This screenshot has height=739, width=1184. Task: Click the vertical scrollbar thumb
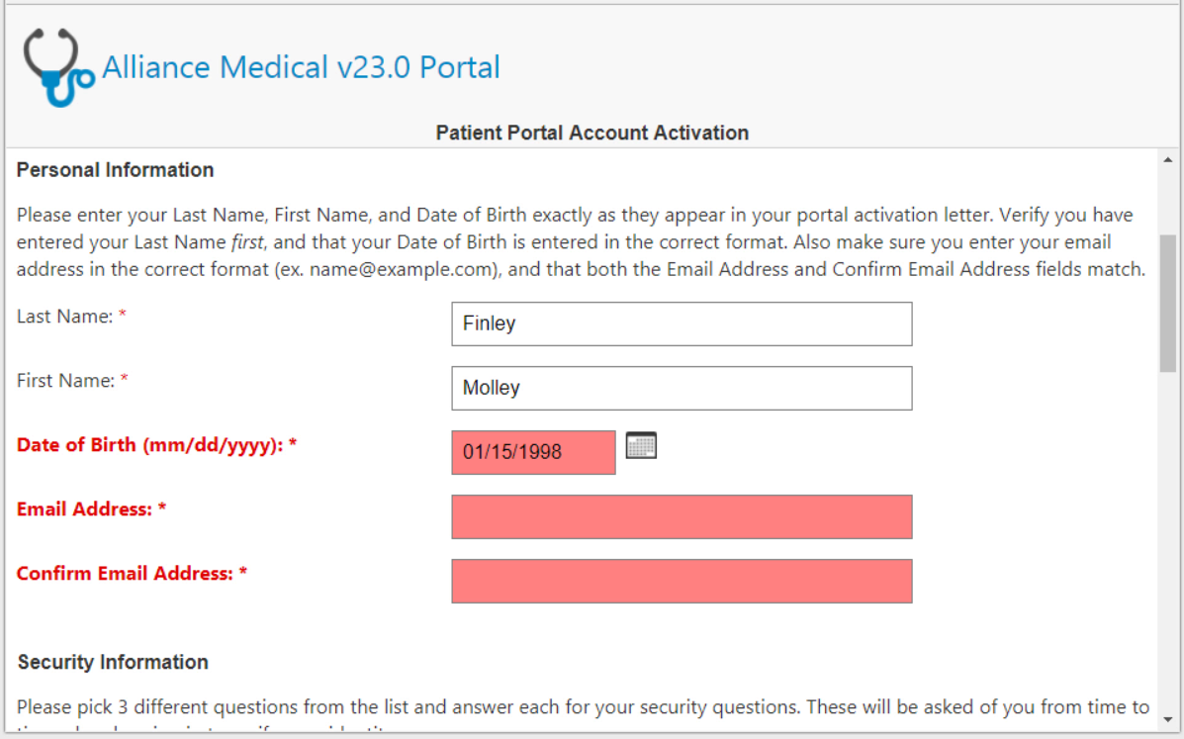1167,303
